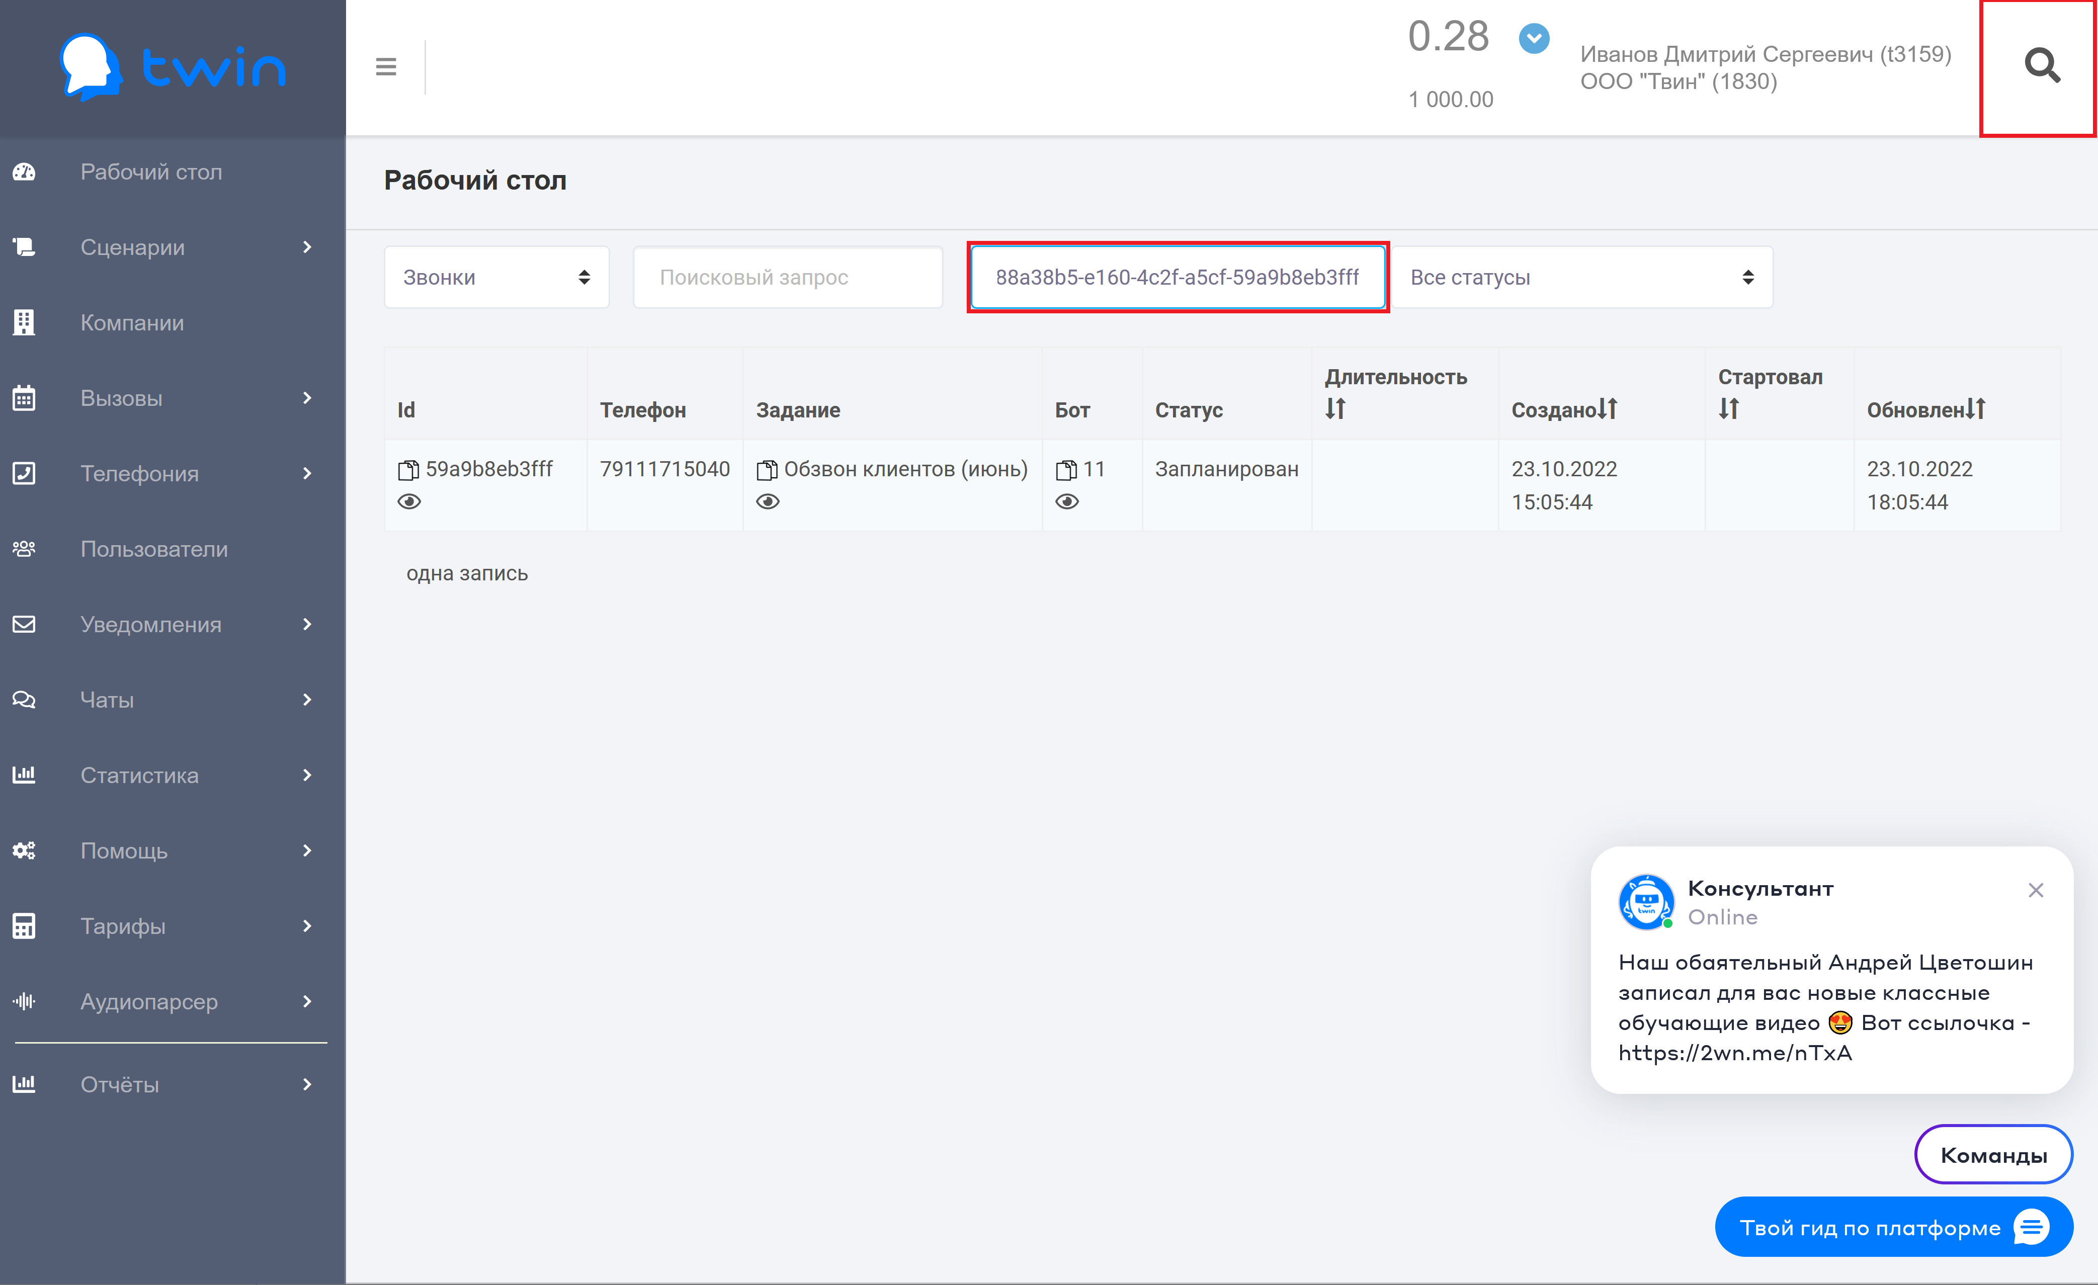Open Твой гид по платформе chat button

(1893, 1227)
